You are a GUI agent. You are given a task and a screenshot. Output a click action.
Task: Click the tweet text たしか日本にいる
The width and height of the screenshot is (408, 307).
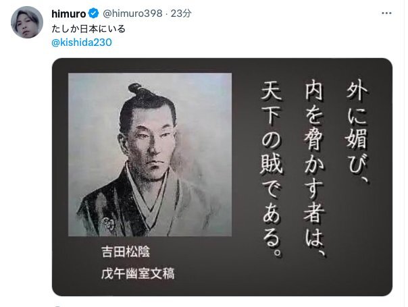click(x=88, y=28)
